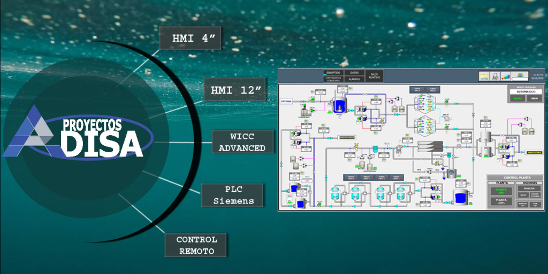Click the CONTROL PLANTA panel header
The width and height of the screenshot is (548, 274).
click(515, 177)
